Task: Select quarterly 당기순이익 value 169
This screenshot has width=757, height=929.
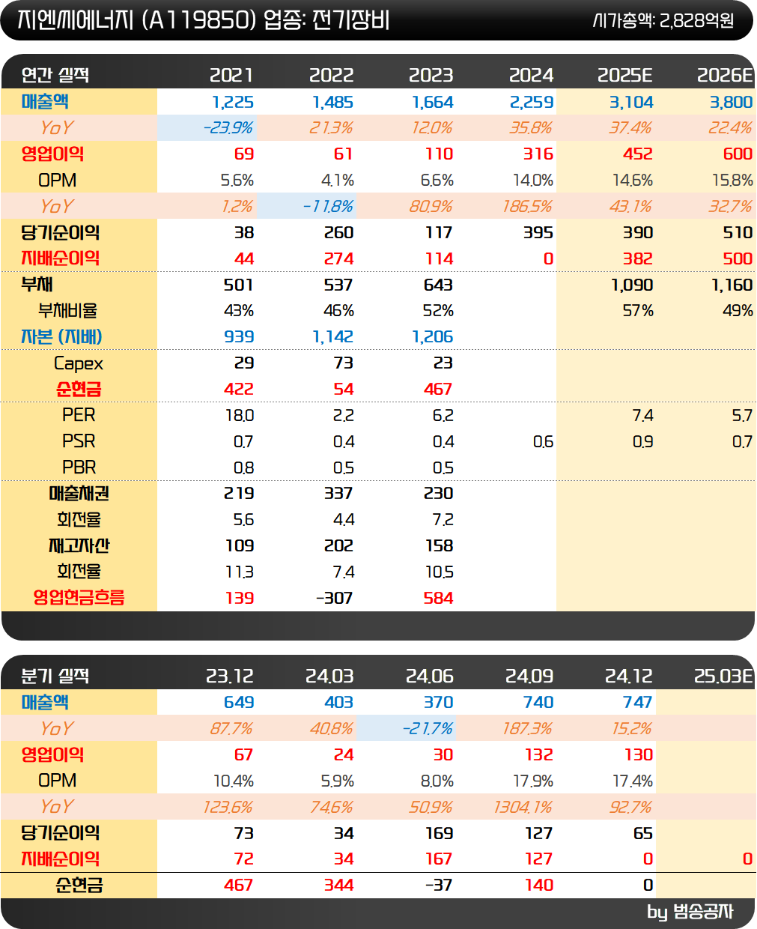Action: [439, 833]
